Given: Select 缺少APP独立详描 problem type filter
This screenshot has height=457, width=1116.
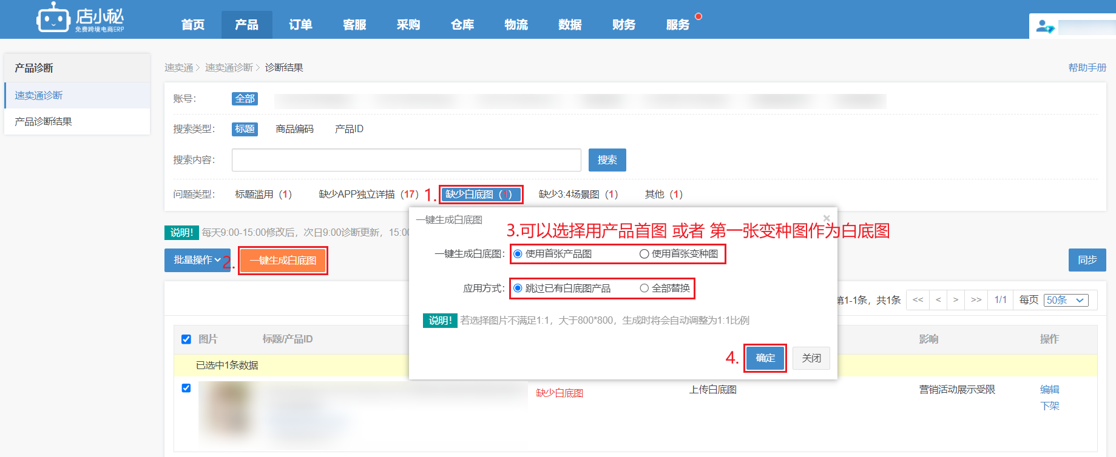Looking at the screenshot, I should pos(368,195).
